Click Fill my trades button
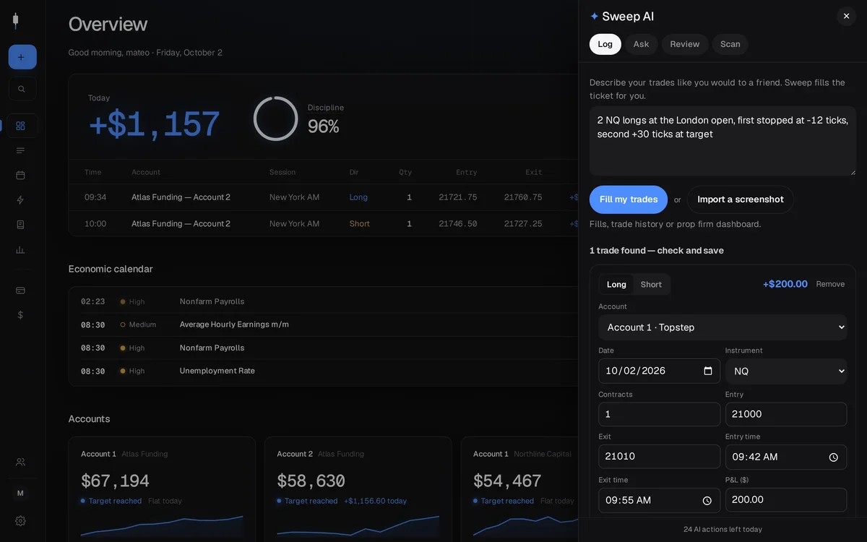 point(629,199)
